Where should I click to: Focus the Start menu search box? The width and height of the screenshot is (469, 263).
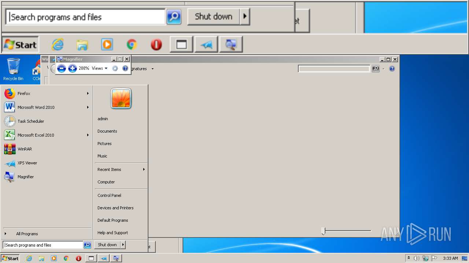coord(43,245)
